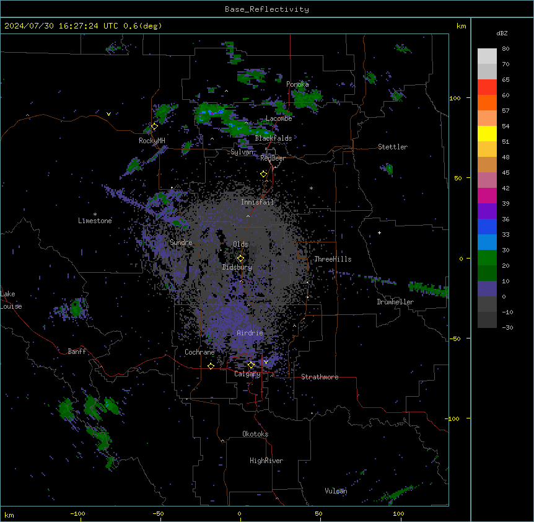Click the Limestone label

click(95, 221)
